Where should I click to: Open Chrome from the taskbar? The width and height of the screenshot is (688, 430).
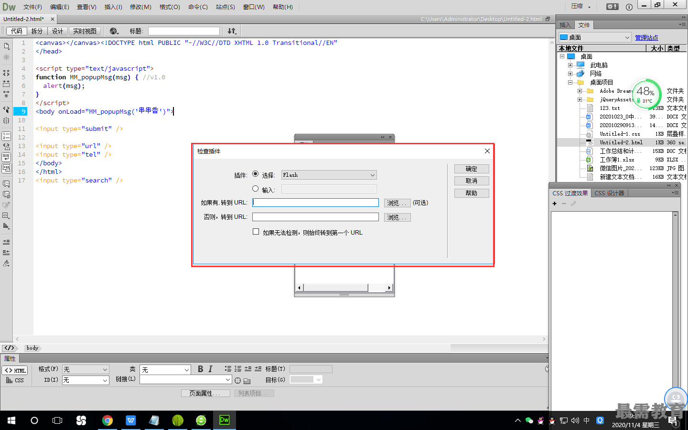click(x=107, y=420)
